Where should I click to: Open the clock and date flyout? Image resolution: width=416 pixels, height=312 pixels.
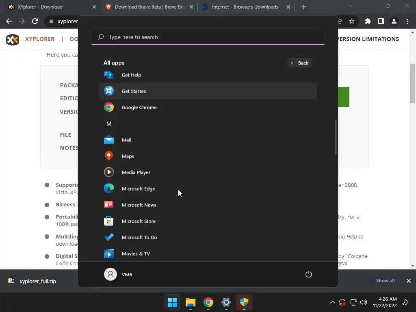(x=385, y=302)
